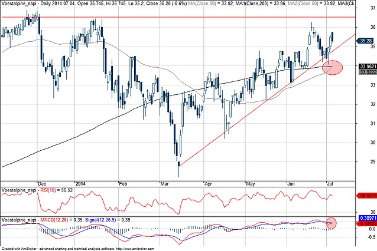
Task: Click the 36 price axis label
Action: point(373,27)
